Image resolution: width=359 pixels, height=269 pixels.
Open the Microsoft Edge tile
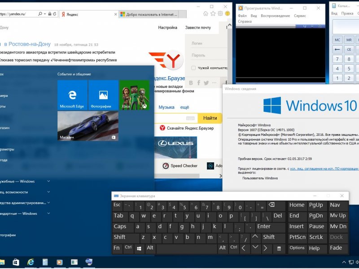pos(72,95)
